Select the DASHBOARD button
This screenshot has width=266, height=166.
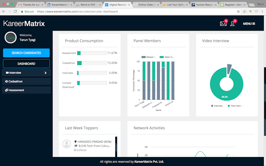click(26, 64)
